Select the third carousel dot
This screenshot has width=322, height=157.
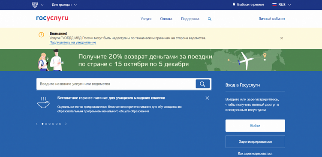pyautogui.click(x=49, y=124)
